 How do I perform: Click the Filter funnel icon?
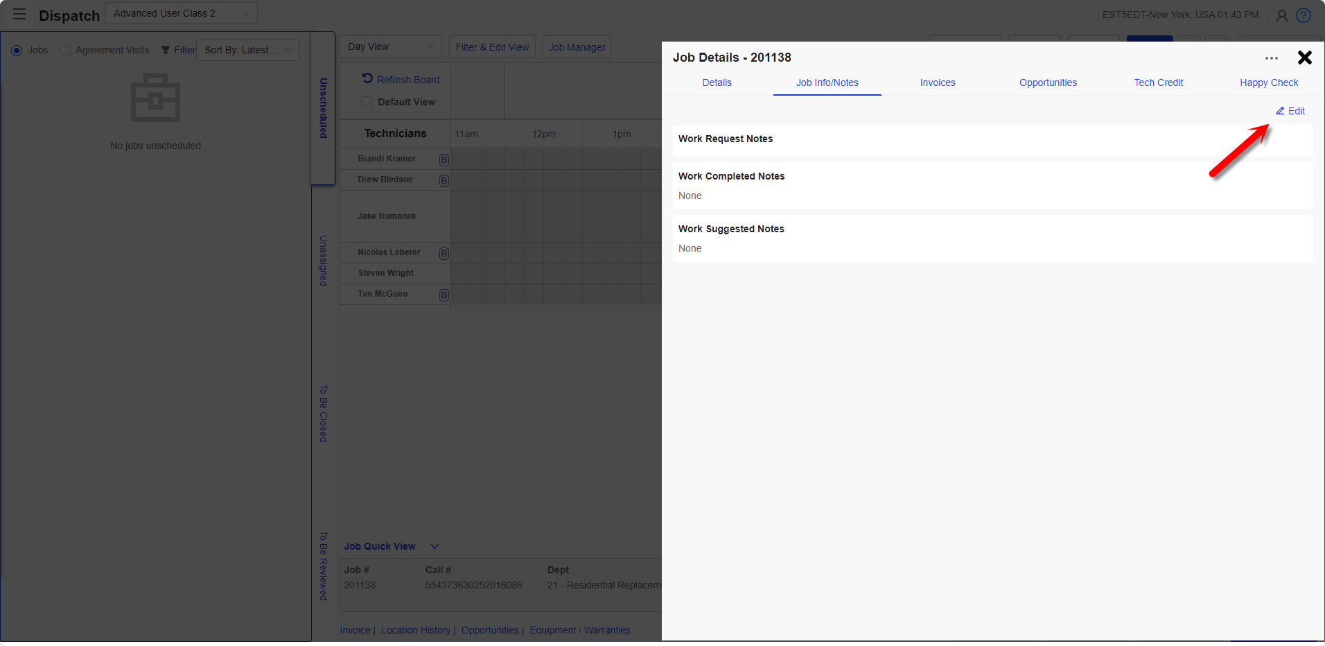click(166, 50)
